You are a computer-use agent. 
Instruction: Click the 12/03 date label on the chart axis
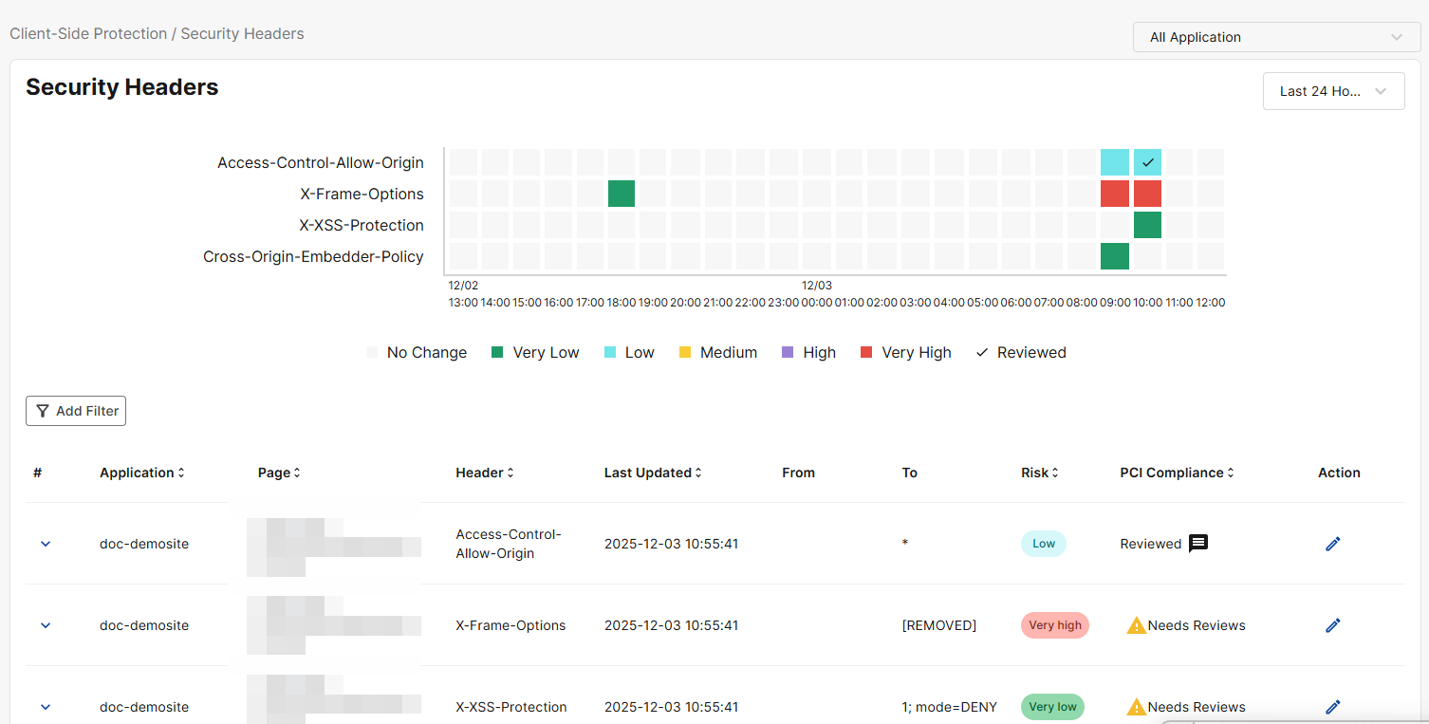tap(817, 285)
